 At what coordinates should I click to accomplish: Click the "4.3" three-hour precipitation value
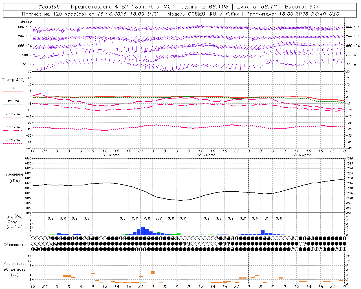(147, 218)
